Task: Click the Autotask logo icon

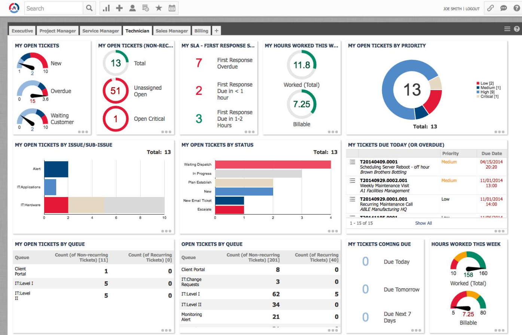Action: click(14, 8)
